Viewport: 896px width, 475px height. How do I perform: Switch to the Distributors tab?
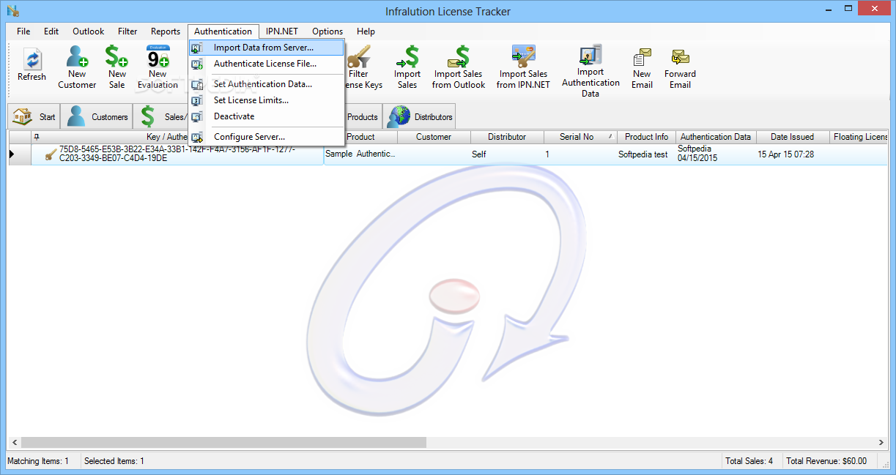point(420,116)
